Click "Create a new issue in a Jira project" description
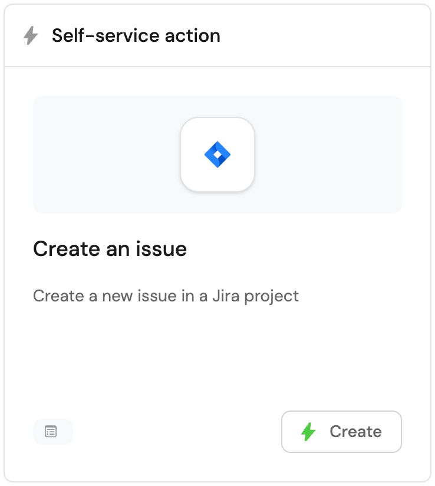This screenshot has width=435, height=486. coord(166,296)
